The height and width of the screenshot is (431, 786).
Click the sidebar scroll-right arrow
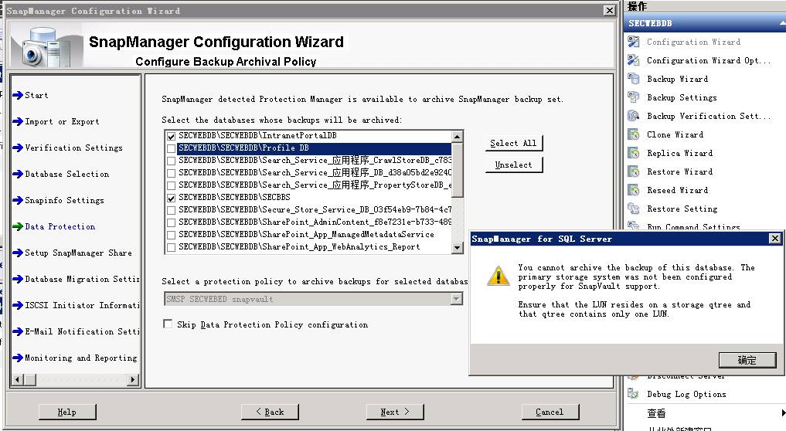(133, 380)
